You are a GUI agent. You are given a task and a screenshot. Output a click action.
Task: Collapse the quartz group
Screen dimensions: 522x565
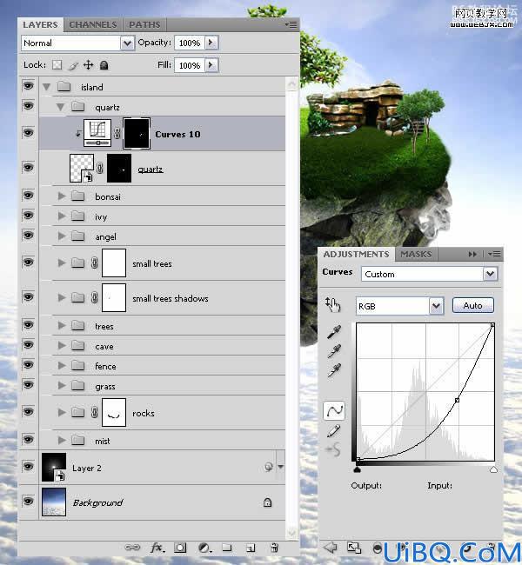pos(61,107)
